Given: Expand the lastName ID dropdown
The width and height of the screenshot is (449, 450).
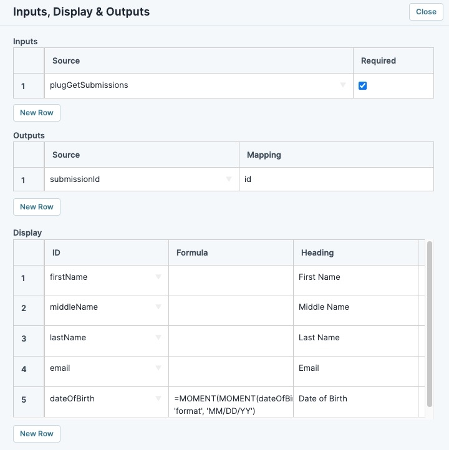Looking at the screenshot, I should (158, 337).
